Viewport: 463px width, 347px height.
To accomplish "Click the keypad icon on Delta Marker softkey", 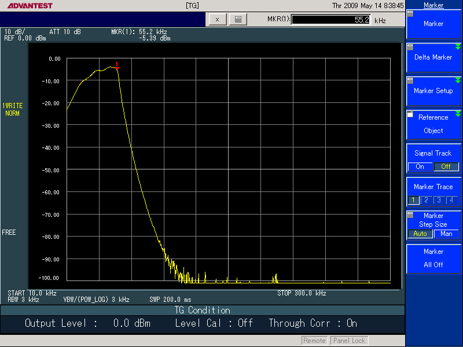I will 410,47.
